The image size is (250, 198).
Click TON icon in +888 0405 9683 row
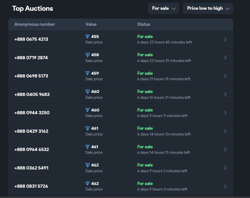click(x=87, y=91)
